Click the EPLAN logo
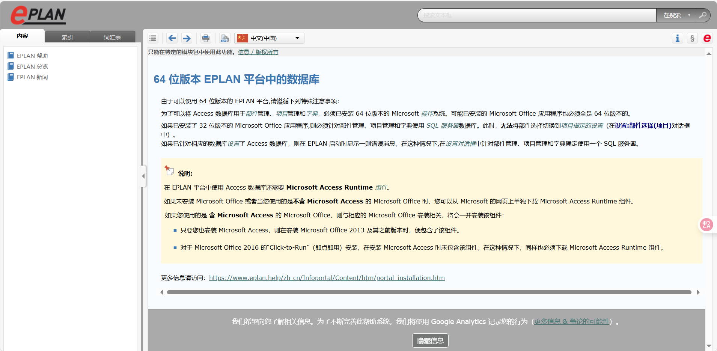 point(38,15)
